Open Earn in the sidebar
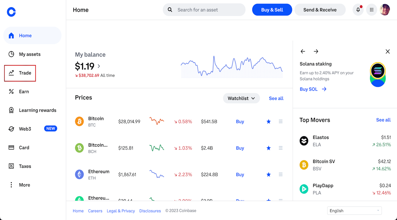The image size is (397, 220). (32, 91)
